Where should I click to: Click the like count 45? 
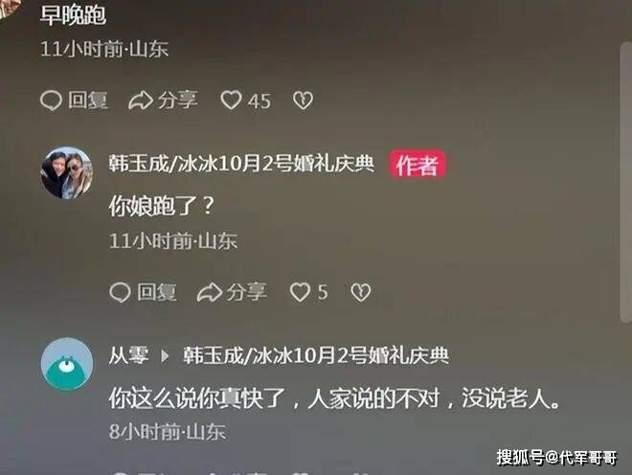point(260,101)
